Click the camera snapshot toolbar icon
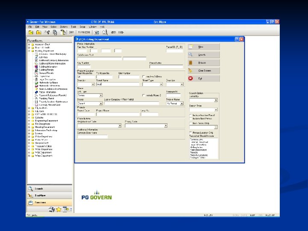The height and width of the screenshot is (231, 308). tap(97, 33)
